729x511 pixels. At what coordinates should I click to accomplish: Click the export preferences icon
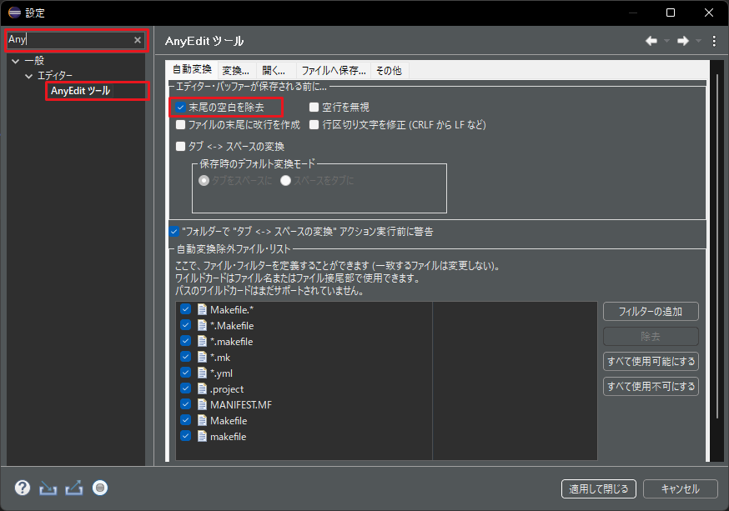(x=74, y=488)
